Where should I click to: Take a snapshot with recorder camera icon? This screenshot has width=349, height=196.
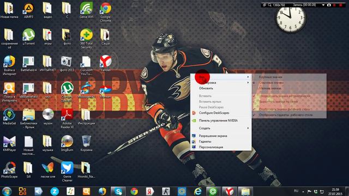(329, 5)
